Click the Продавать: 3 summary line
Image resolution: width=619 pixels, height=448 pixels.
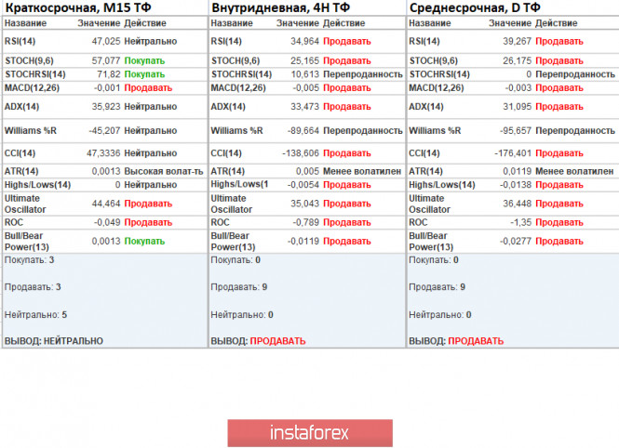[x=33, y=287]
